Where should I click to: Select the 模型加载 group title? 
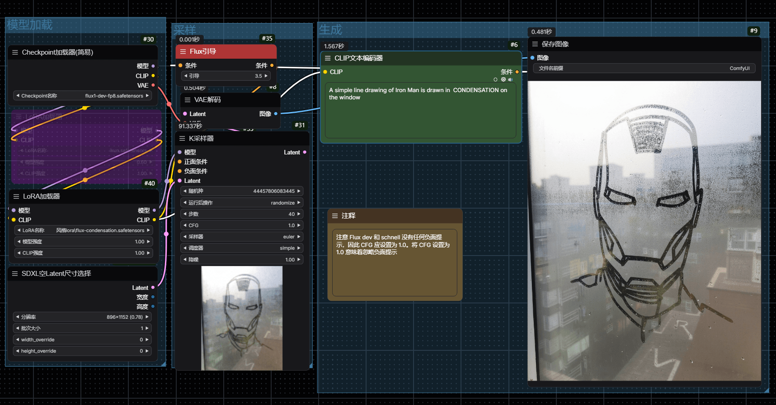[30, 25]
